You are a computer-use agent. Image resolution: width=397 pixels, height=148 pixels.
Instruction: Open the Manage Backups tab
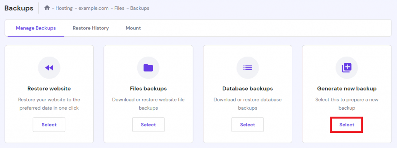[x=36, y=28]
